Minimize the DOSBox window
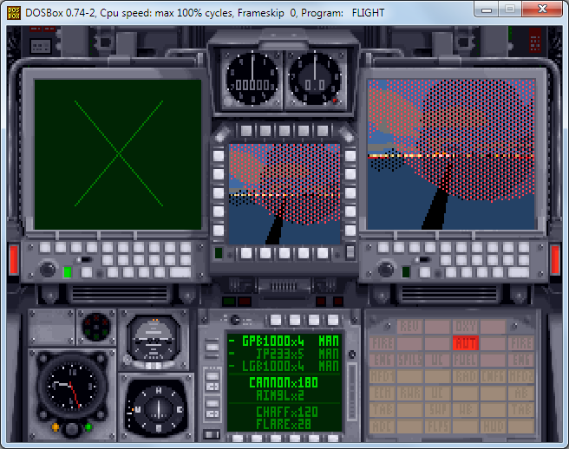The height and width of the screenshot is (449, 569). tap(487, 10)
